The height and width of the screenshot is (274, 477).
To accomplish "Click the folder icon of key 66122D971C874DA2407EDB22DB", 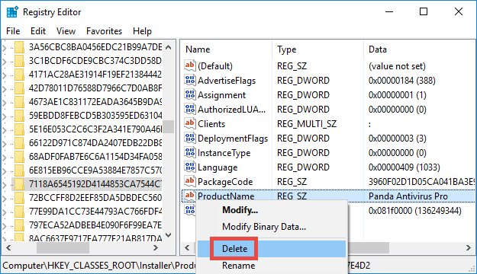I will pyautogui.click(x=19, y=143).
